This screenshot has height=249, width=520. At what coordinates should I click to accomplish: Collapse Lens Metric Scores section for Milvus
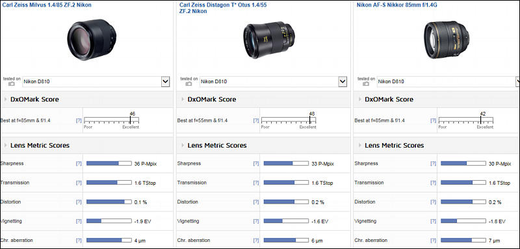(x=5, y=146)
